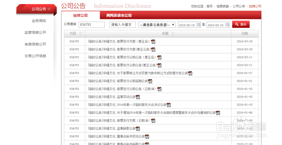Expand plus icon beside 公司公告 sidebar

click(x=49, y=9)
